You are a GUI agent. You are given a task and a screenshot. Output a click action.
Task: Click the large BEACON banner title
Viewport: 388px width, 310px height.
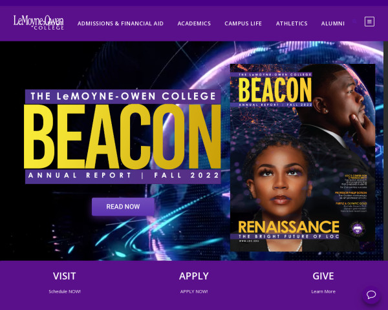[x=122, y=136]
